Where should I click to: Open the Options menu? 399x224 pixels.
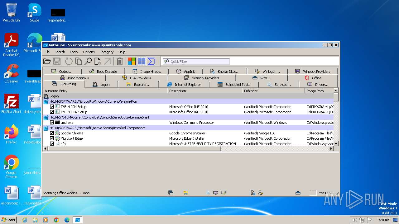point(89,52)
